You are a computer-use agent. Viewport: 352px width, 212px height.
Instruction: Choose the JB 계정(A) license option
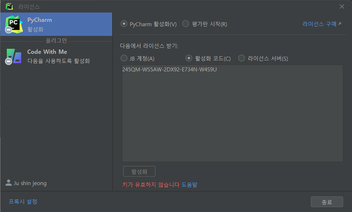[124, 58]
